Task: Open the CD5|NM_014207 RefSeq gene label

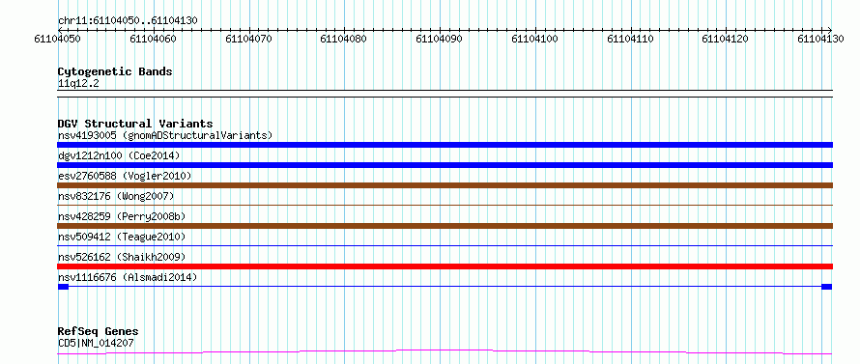Action: [x=96, y=344]
